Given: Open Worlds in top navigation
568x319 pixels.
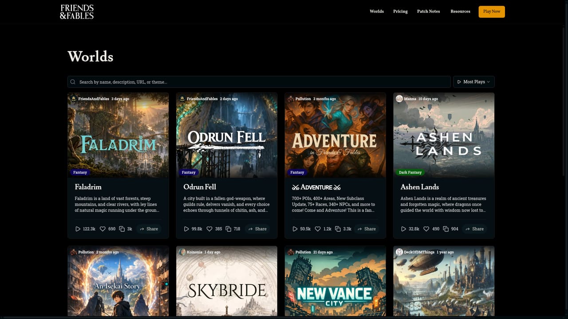Looking at the screenshot, I should 377,12.
